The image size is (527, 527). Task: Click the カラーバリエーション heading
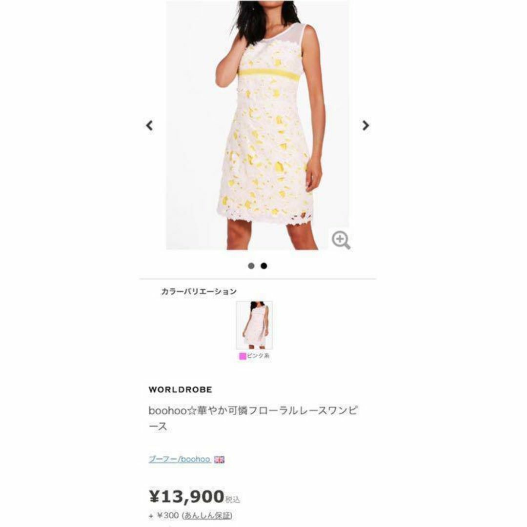[x=199, y=291]
